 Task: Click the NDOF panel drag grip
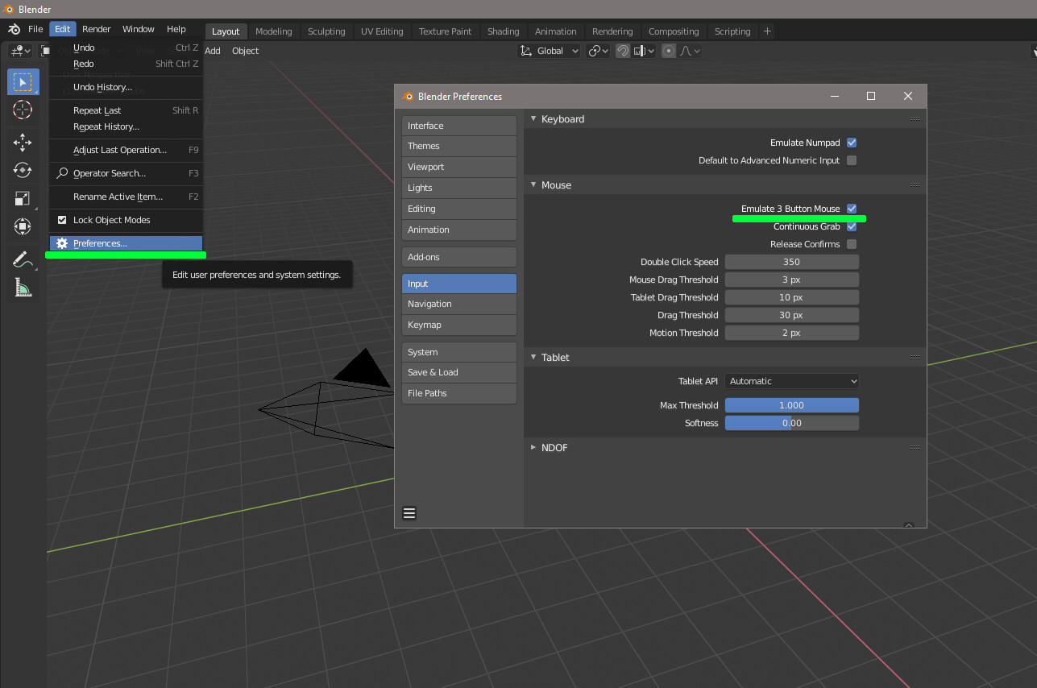tap(915, 447)
